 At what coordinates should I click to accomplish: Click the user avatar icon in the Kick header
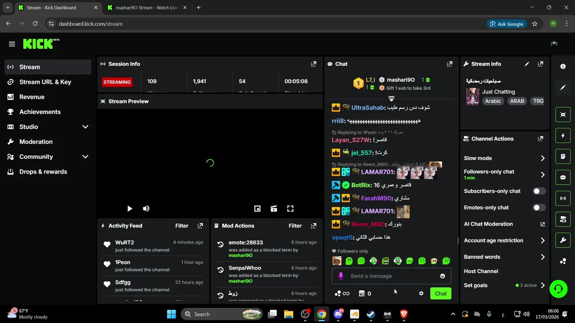(x=554, y=44)
